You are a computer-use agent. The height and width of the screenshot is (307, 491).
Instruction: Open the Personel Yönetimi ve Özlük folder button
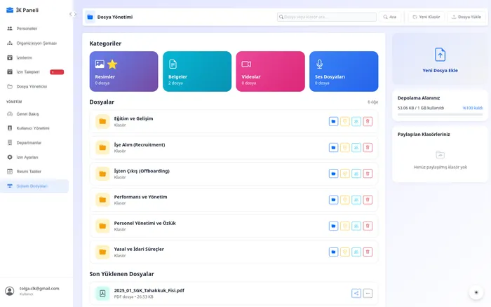click(x=333, y=226)
